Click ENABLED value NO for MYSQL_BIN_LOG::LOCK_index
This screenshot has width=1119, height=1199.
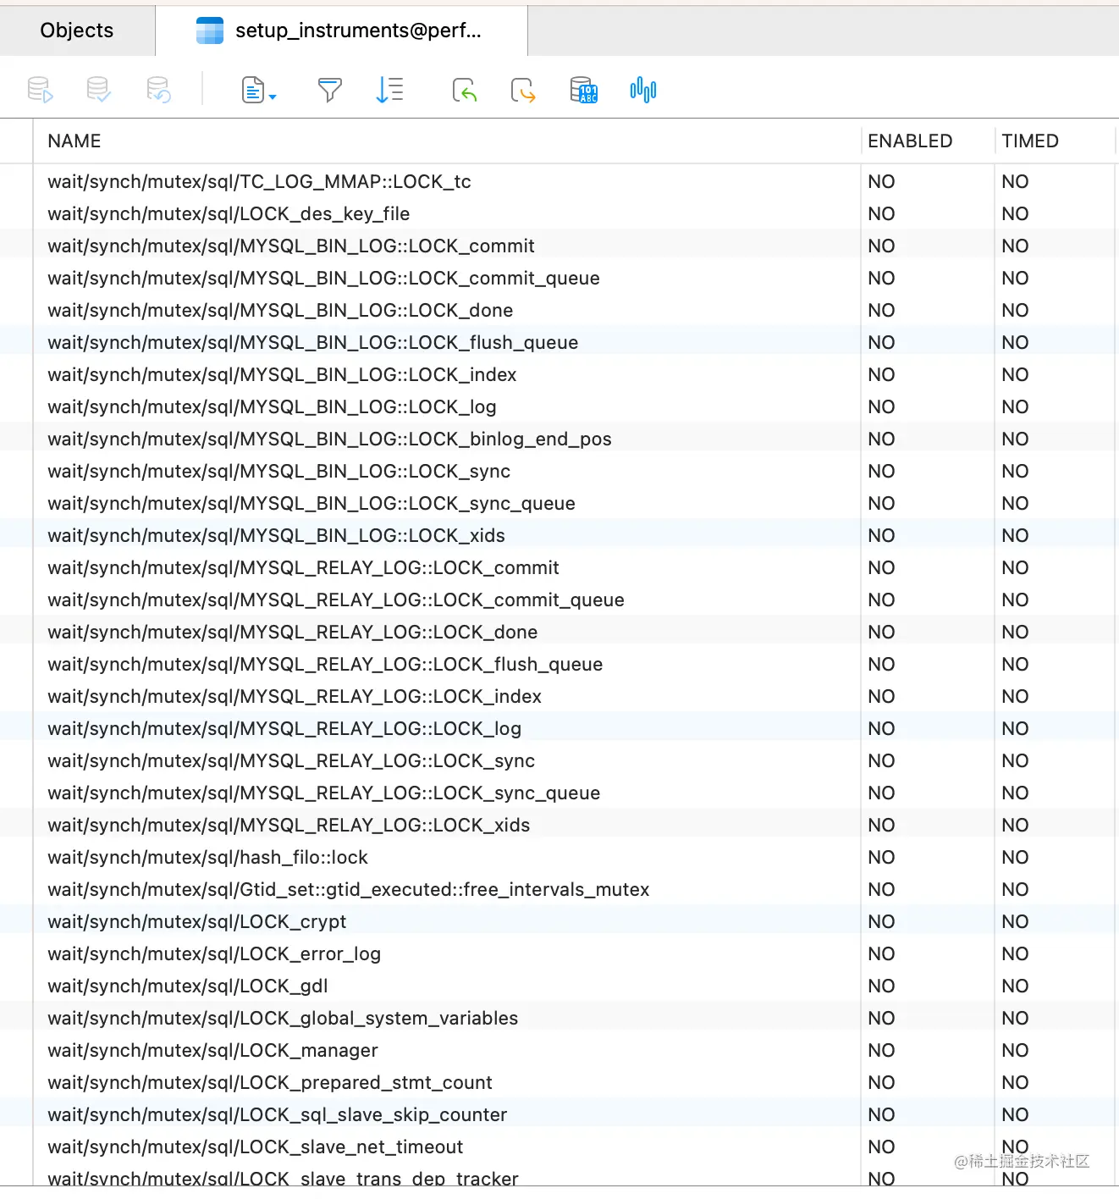[x=881, y=374]
